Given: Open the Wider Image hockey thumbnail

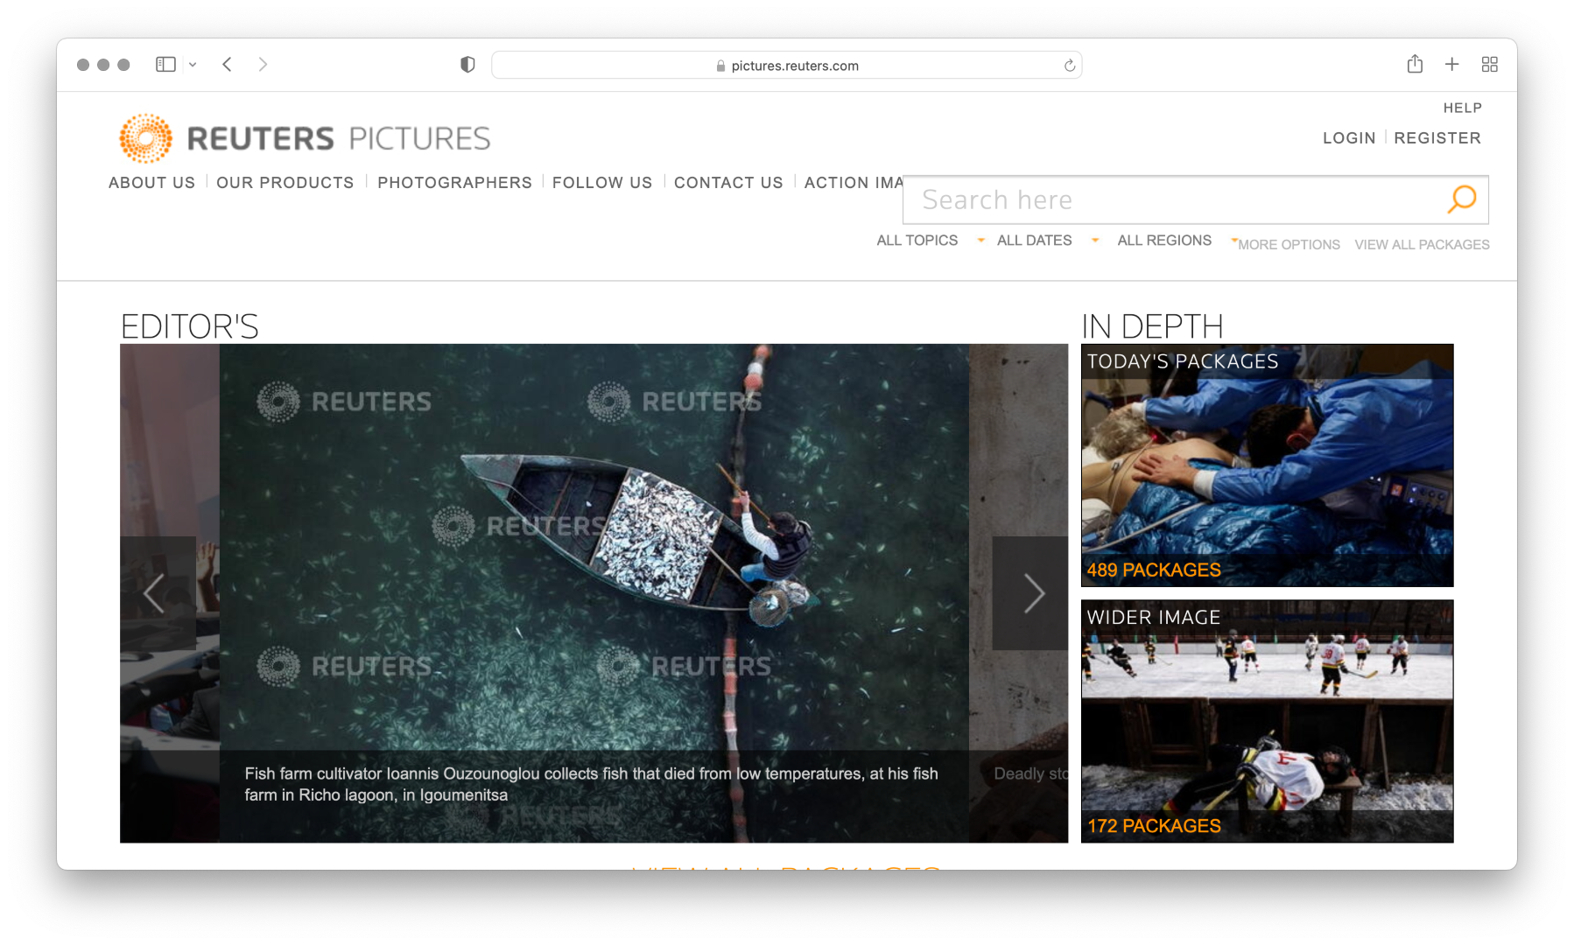Looking at the screenshot, I should 1267,721.
